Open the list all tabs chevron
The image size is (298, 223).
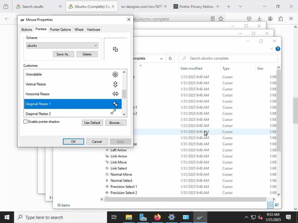click(x=240, y=6)
